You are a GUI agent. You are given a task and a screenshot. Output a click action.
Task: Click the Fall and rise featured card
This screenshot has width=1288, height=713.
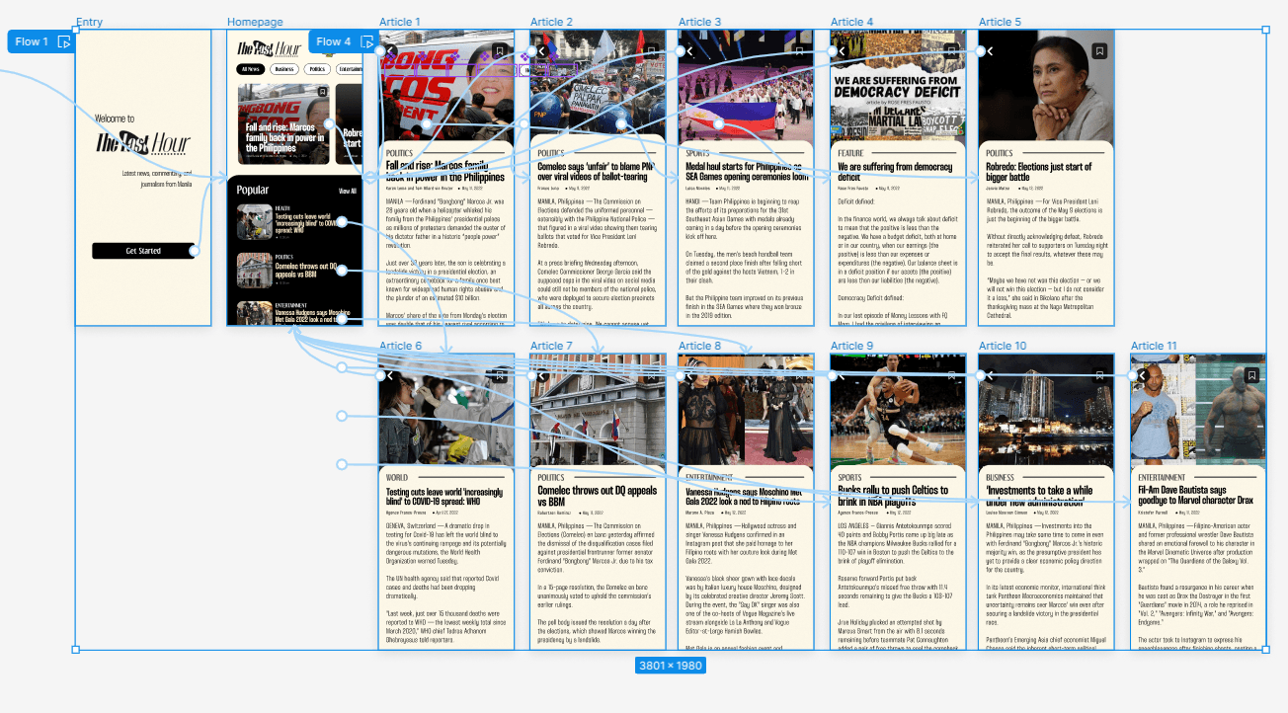(x=283, y=124)
